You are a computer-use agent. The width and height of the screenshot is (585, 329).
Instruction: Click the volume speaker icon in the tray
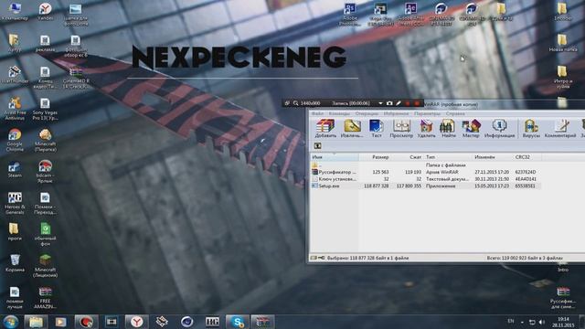click(542, 322)
